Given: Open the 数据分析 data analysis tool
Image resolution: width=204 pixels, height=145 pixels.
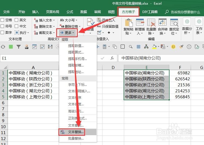Looking at the screenshot, I should click(187, 26).
